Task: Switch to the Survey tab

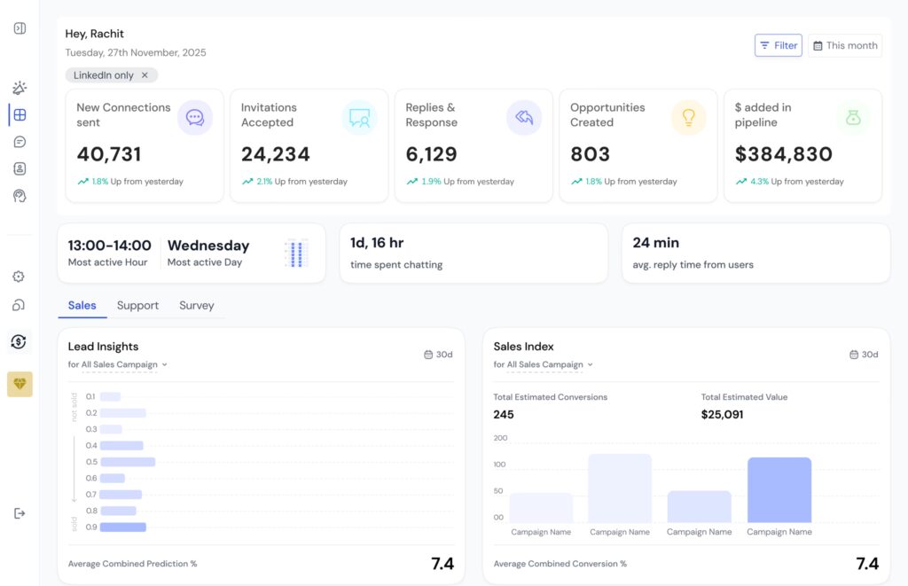Action: coord(196,305)
